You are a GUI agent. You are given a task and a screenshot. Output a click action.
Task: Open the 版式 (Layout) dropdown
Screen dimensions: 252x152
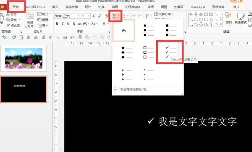click(x=44, y=14)
